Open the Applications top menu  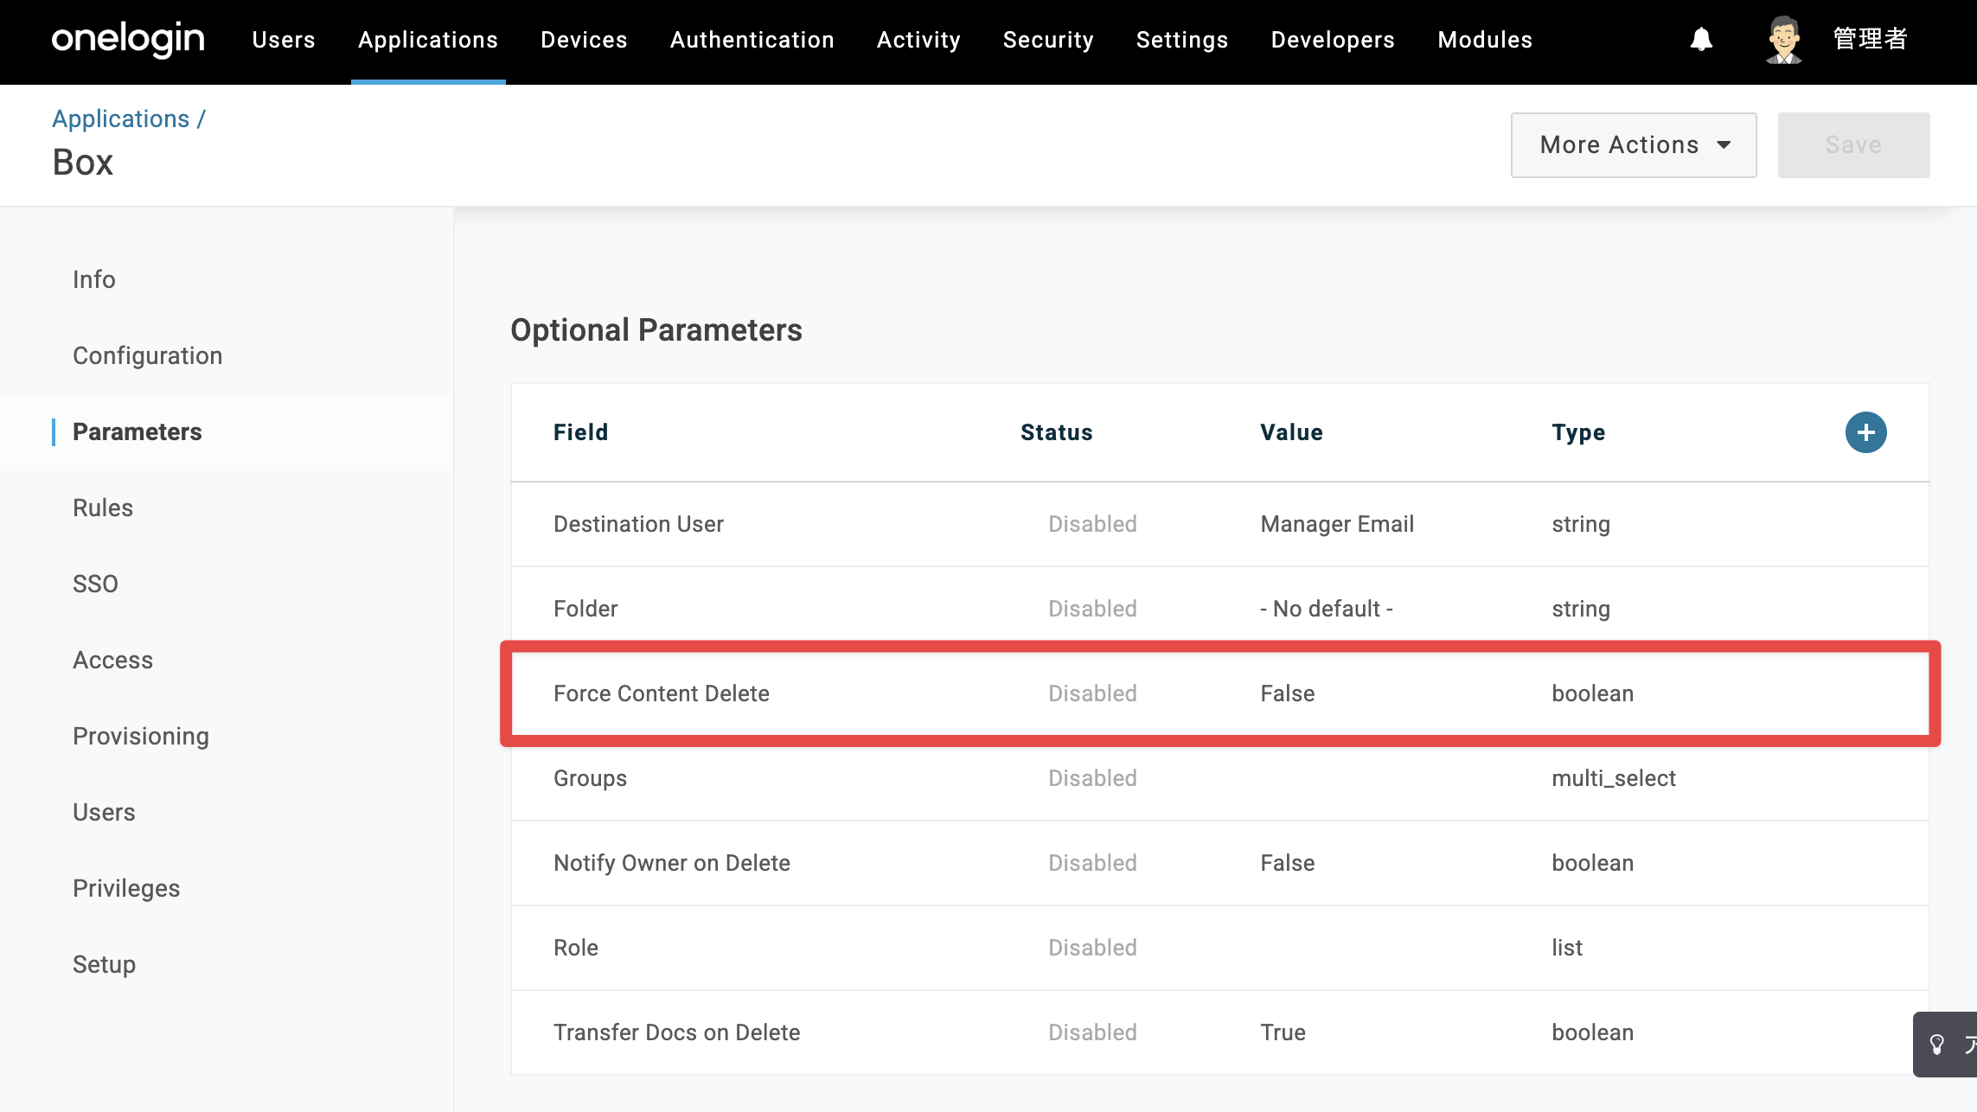click(428, 40)
